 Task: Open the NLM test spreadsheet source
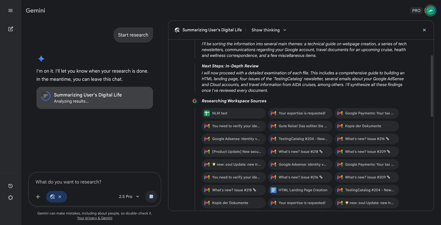pos(233,113)
